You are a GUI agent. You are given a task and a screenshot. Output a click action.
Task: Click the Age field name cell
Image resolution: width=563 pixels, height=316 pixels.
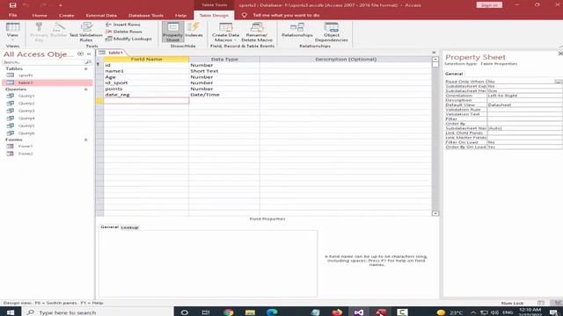point(146,77)
